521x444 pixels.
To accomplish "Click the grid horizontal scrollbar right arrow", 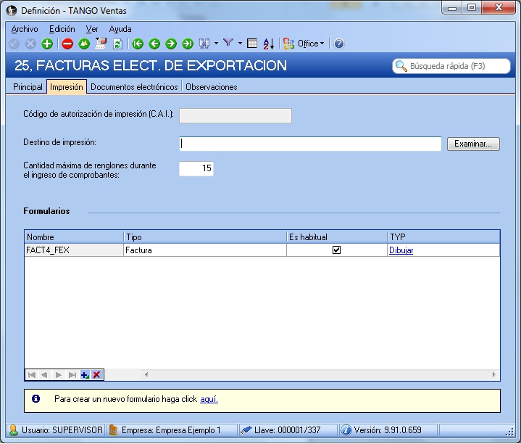I will point(493,375).
